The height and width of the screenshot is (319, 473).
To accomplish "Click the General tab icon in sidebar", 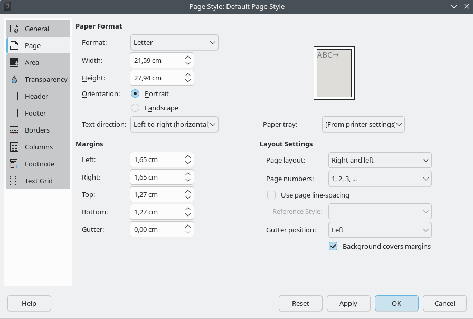I will coord(15,29).
